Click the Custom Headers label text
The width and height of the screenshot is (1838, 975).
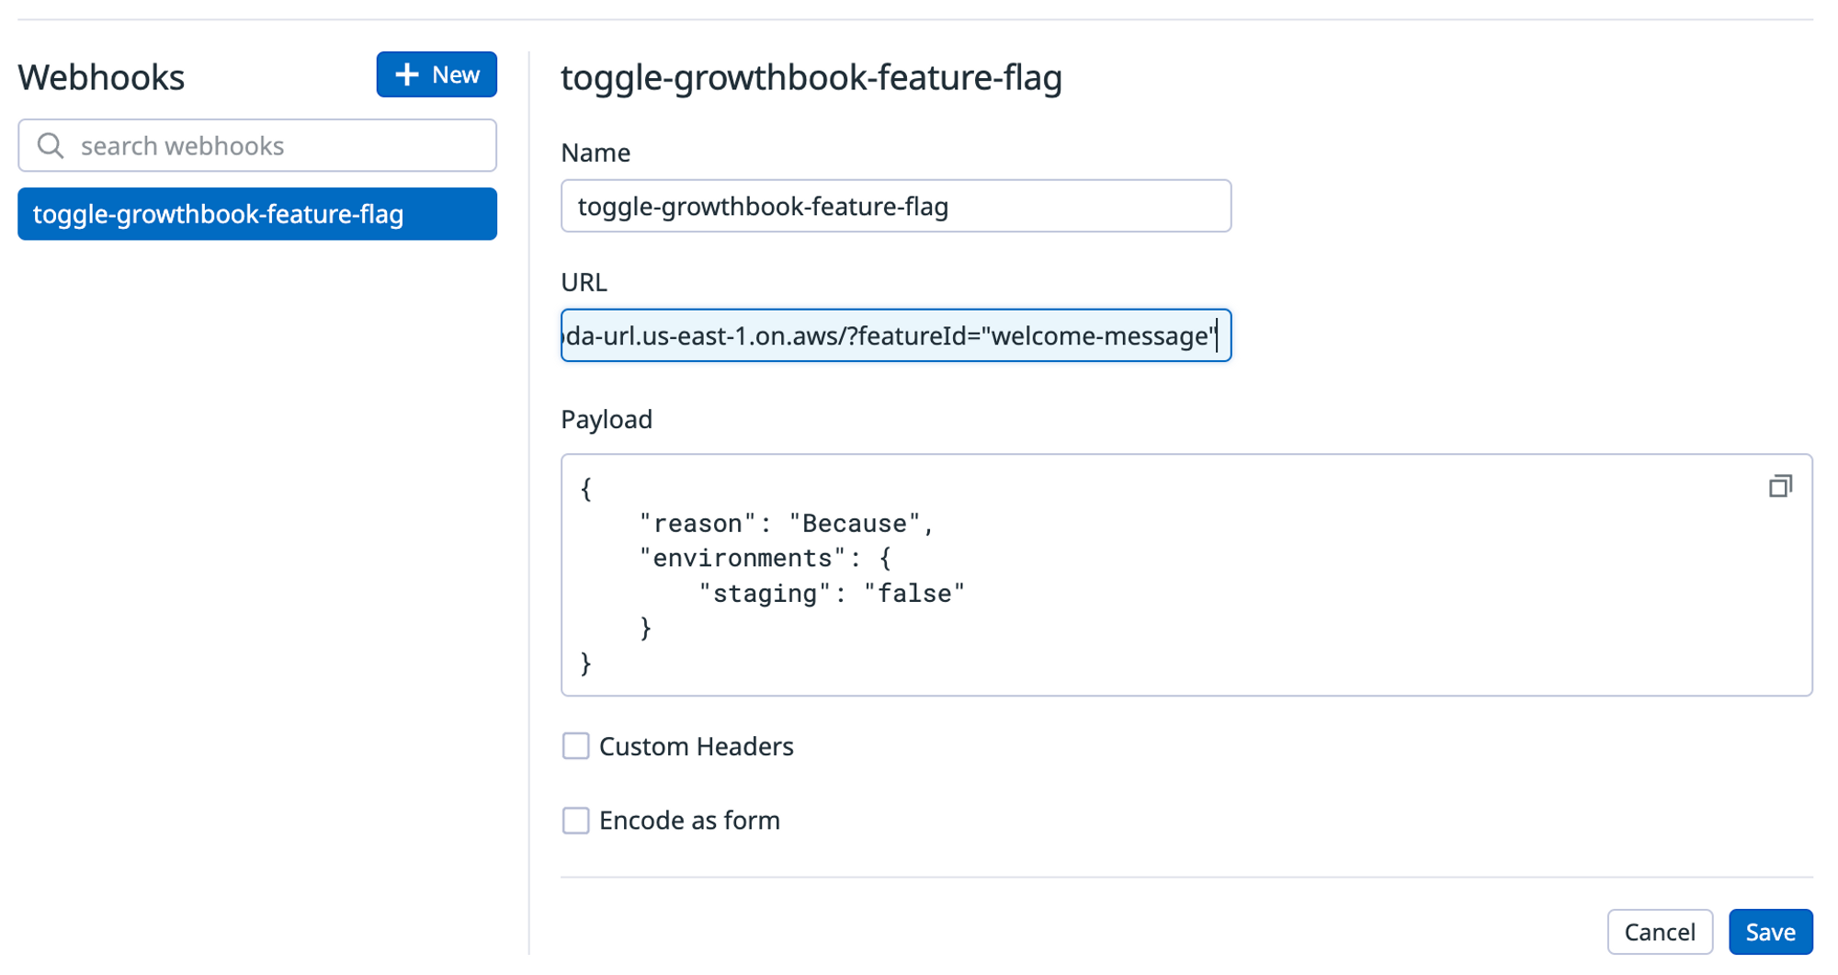(696, 746)
